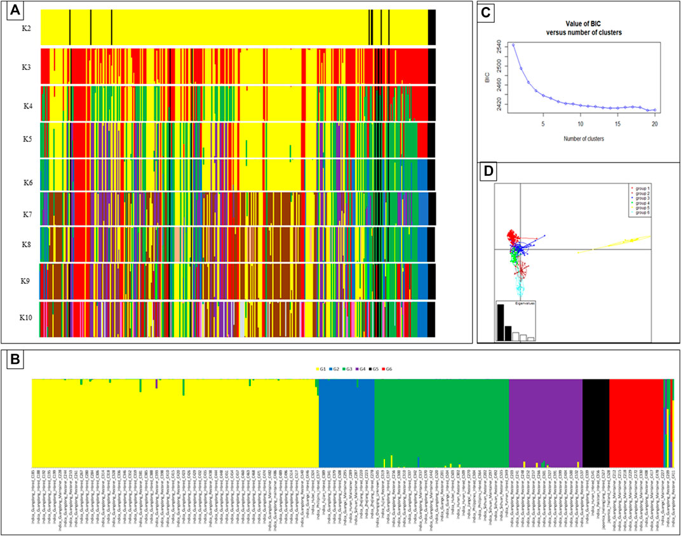The image size is (681, 536).
Task: Select the "K2" row label
Action: (x=27, y=29)
